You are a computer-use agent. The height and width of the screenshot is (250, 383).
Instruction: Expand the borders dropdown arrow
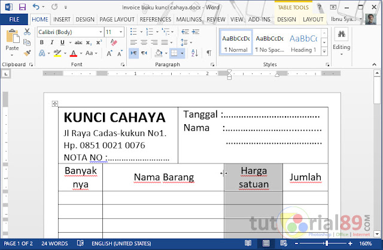pyautogui.click(x=182, y=53)
